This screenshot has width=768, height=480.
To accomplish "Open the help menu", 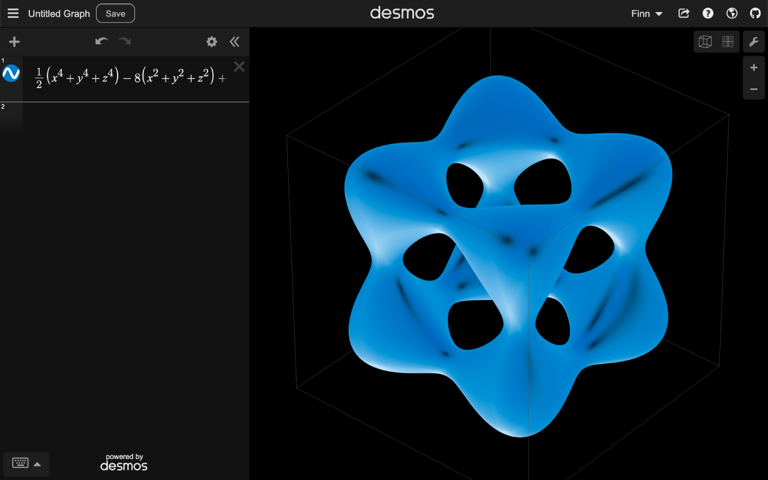I will (708, 13).
